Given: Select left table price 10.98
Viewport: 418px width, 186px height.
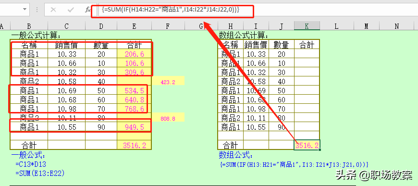Looking at the screenshot, I should (66, 109).
